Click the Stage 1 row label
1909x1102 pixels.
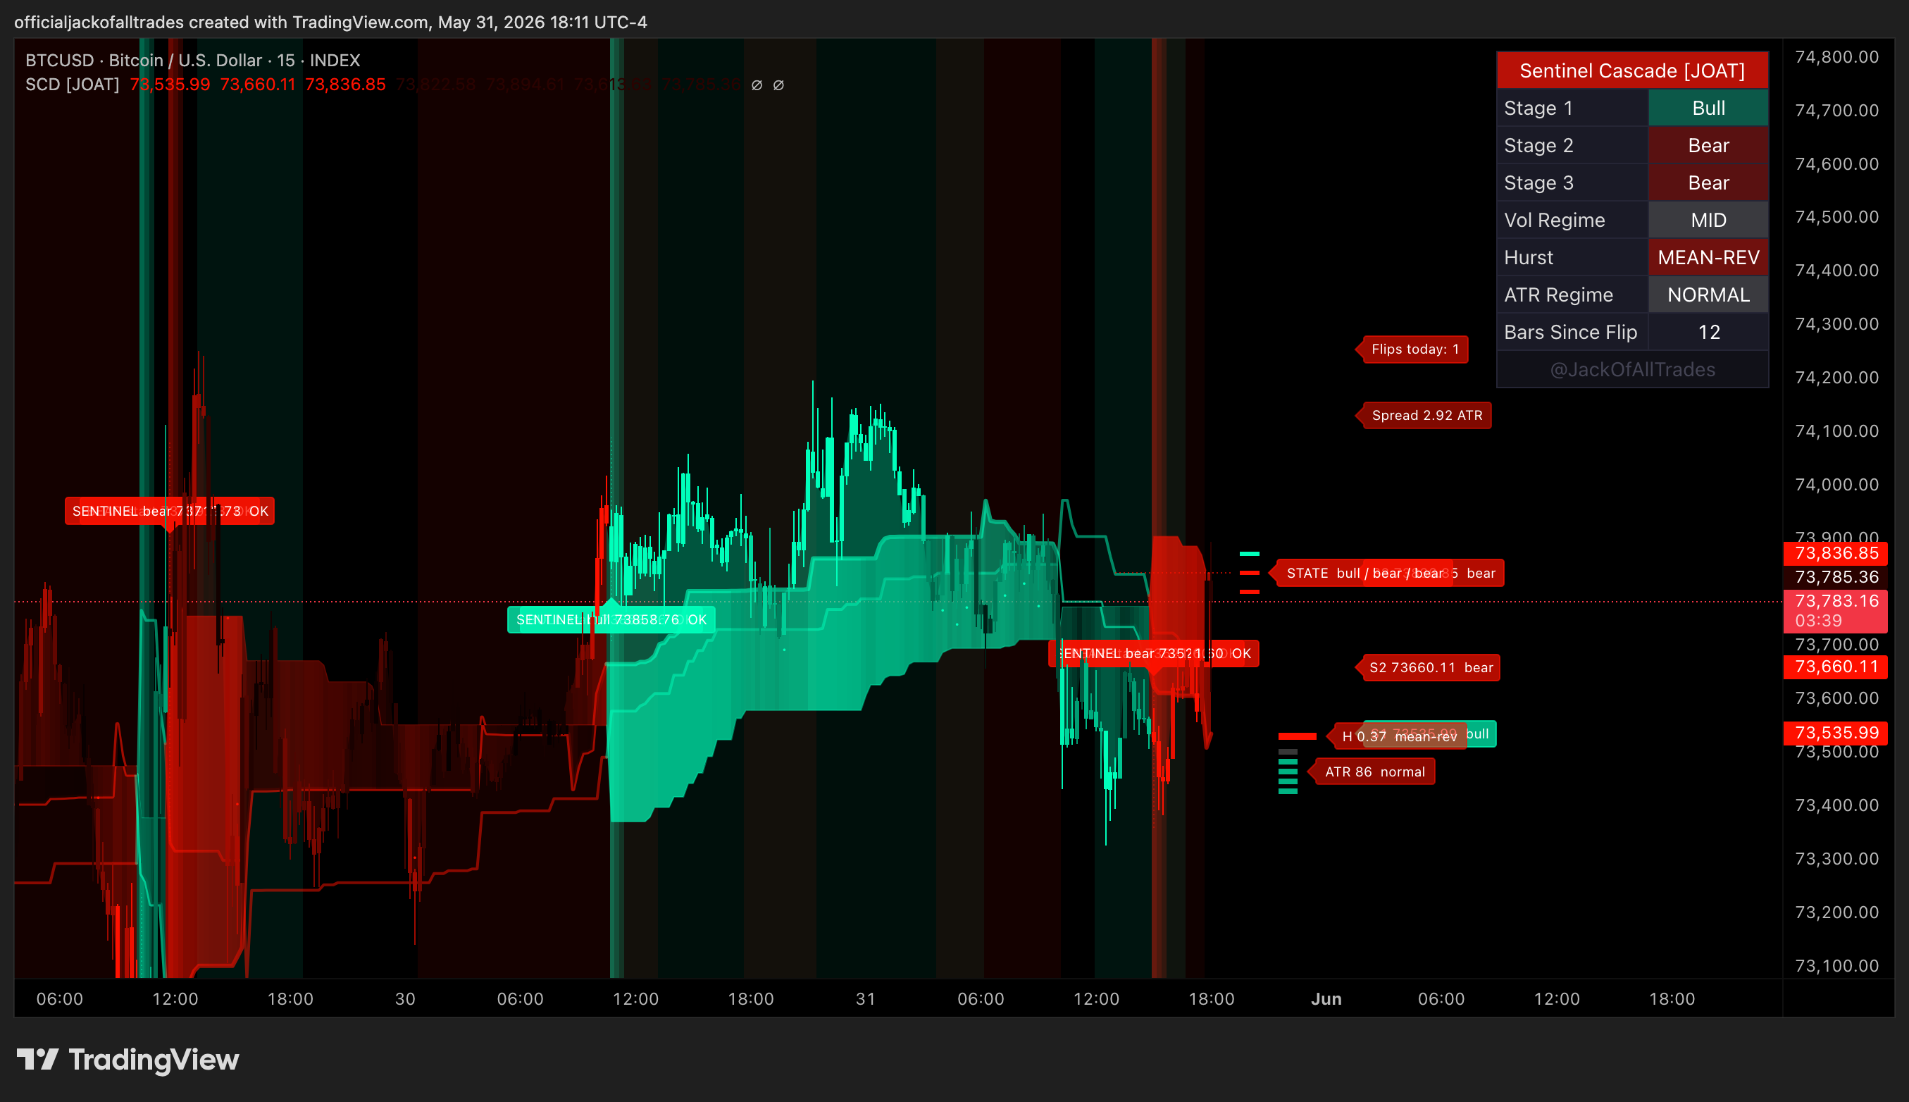(1572, 108)
